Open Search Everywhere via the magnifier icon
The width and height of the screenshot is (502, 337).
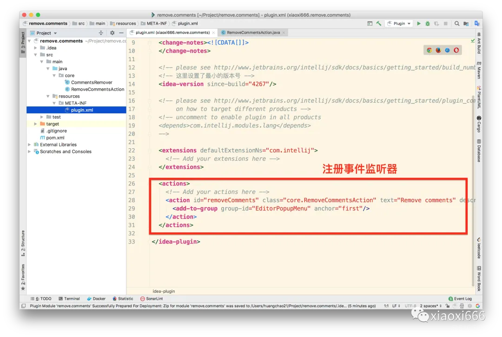point(456,23)
